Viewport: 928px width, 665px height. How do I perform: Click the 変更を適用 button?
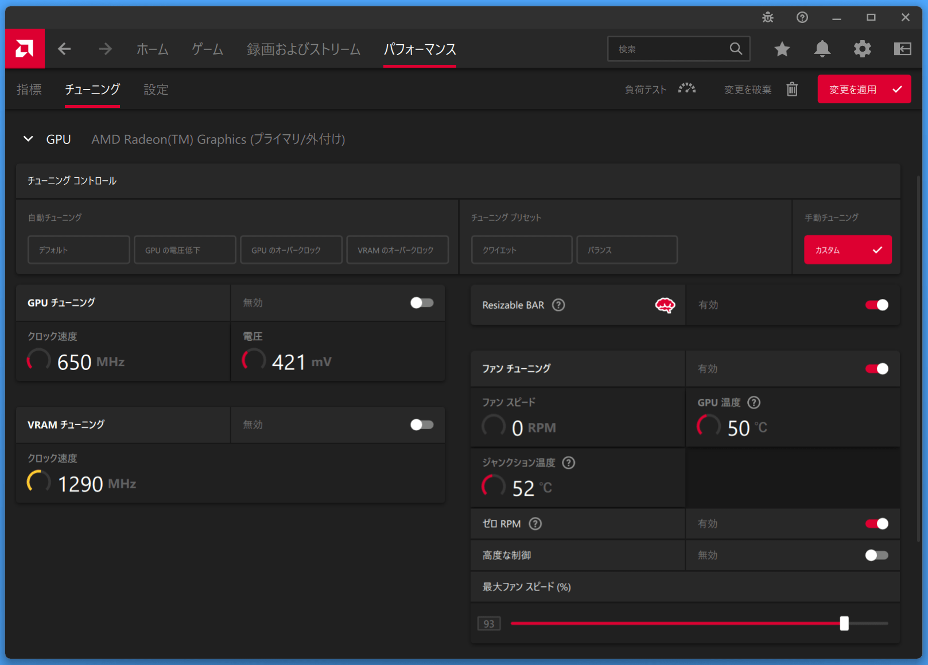[864, 89]
